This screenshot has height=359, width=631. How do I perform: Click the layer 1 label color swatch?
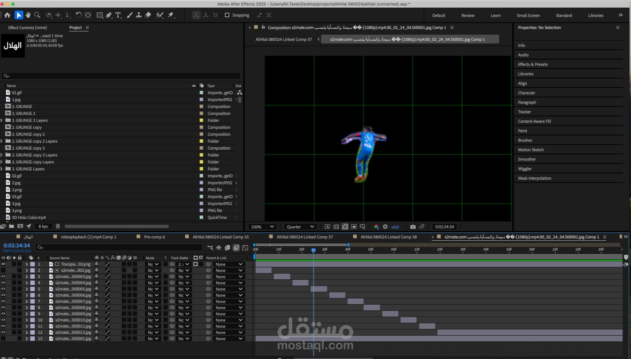coord(33,264)
